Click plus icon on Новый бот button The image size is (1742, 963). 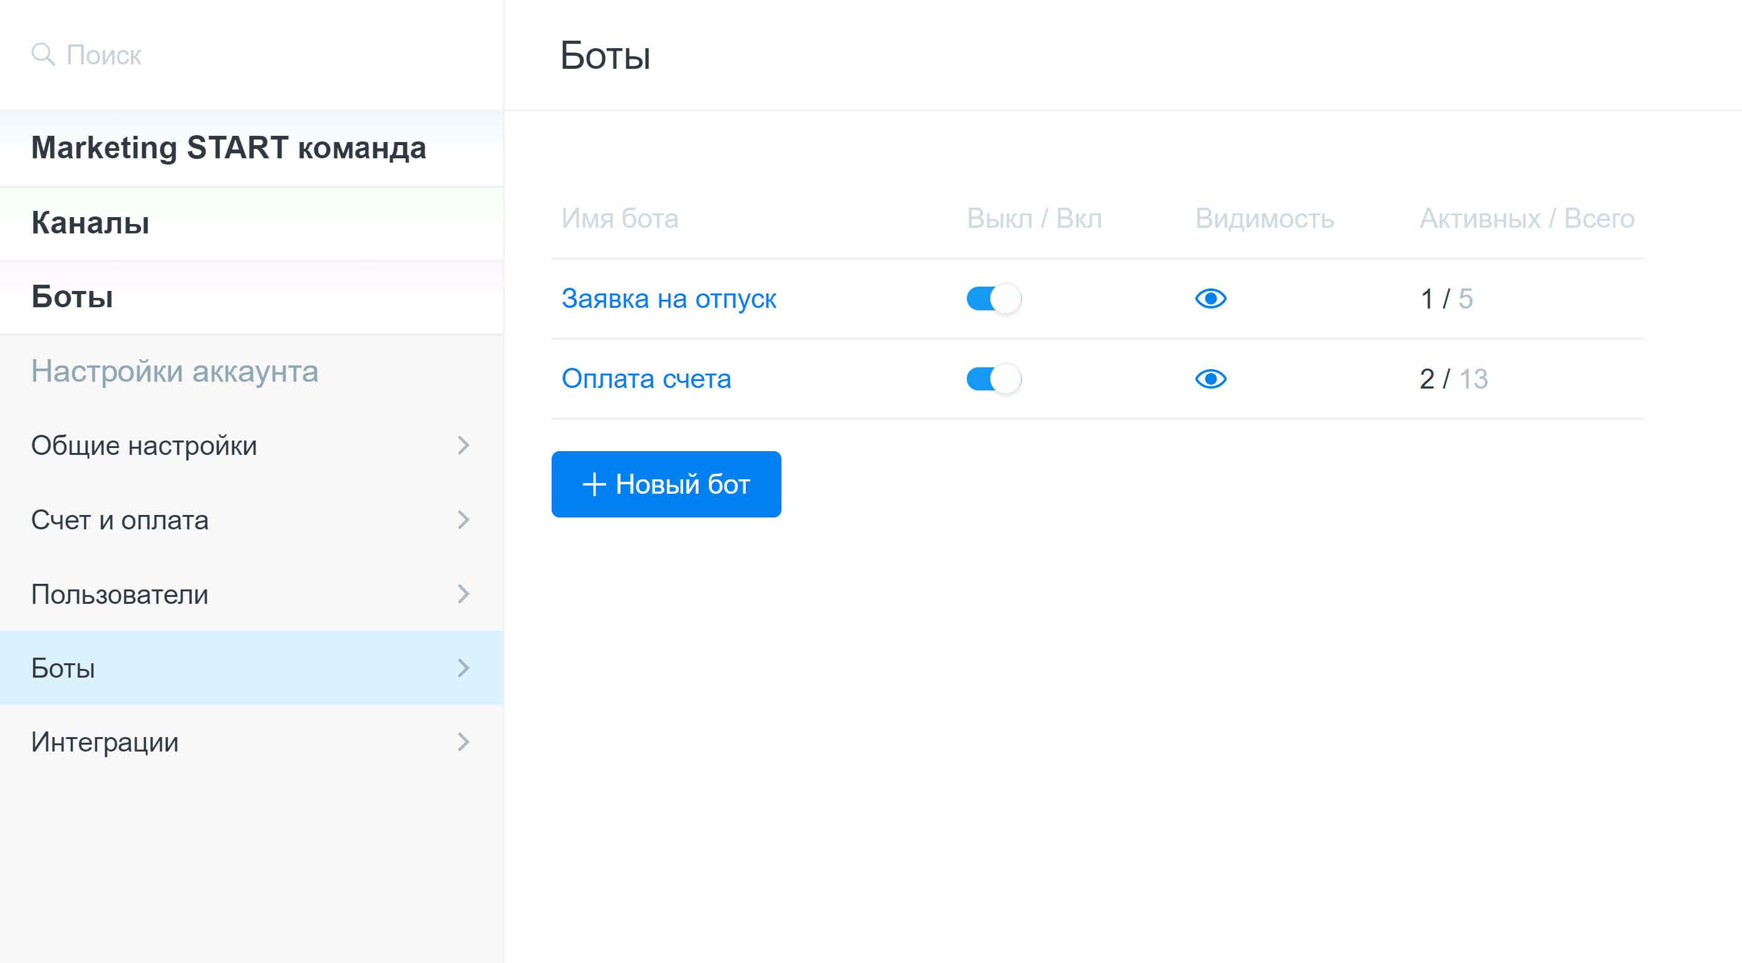click(x=594, y=484)
